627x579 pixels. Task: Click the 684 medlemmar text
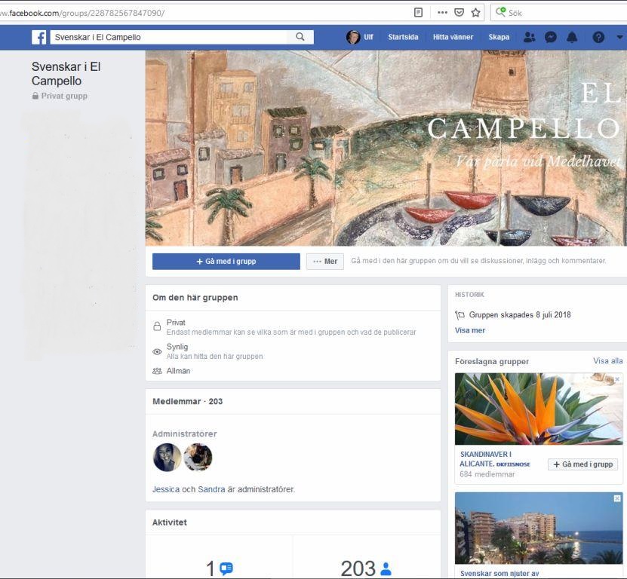click(487, 474)
